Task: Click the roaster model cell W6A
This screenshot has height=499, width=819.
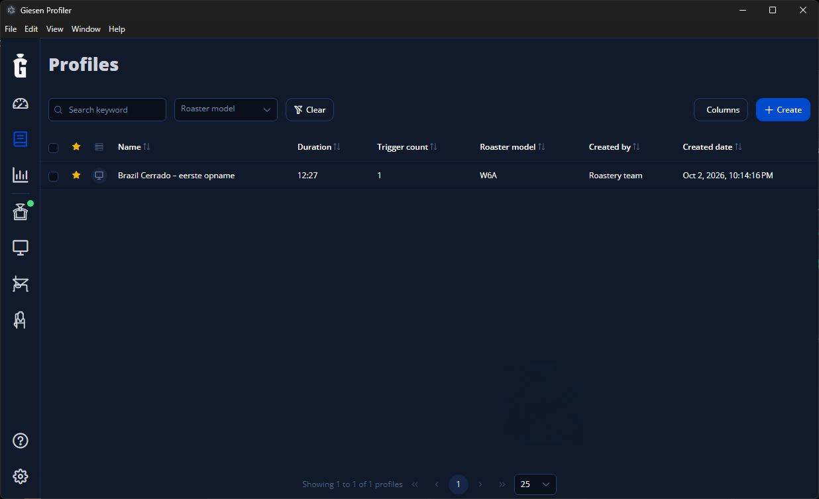Action: click(x=488, y=176)
